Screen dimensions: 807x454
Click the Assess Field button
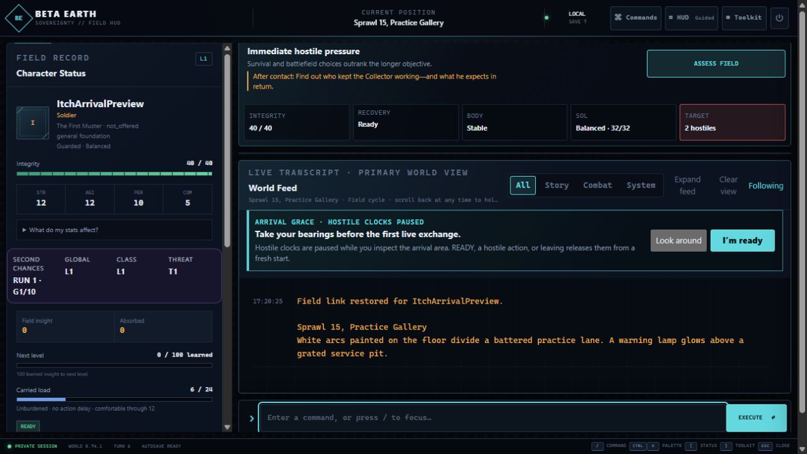click(x=716, y=64)
